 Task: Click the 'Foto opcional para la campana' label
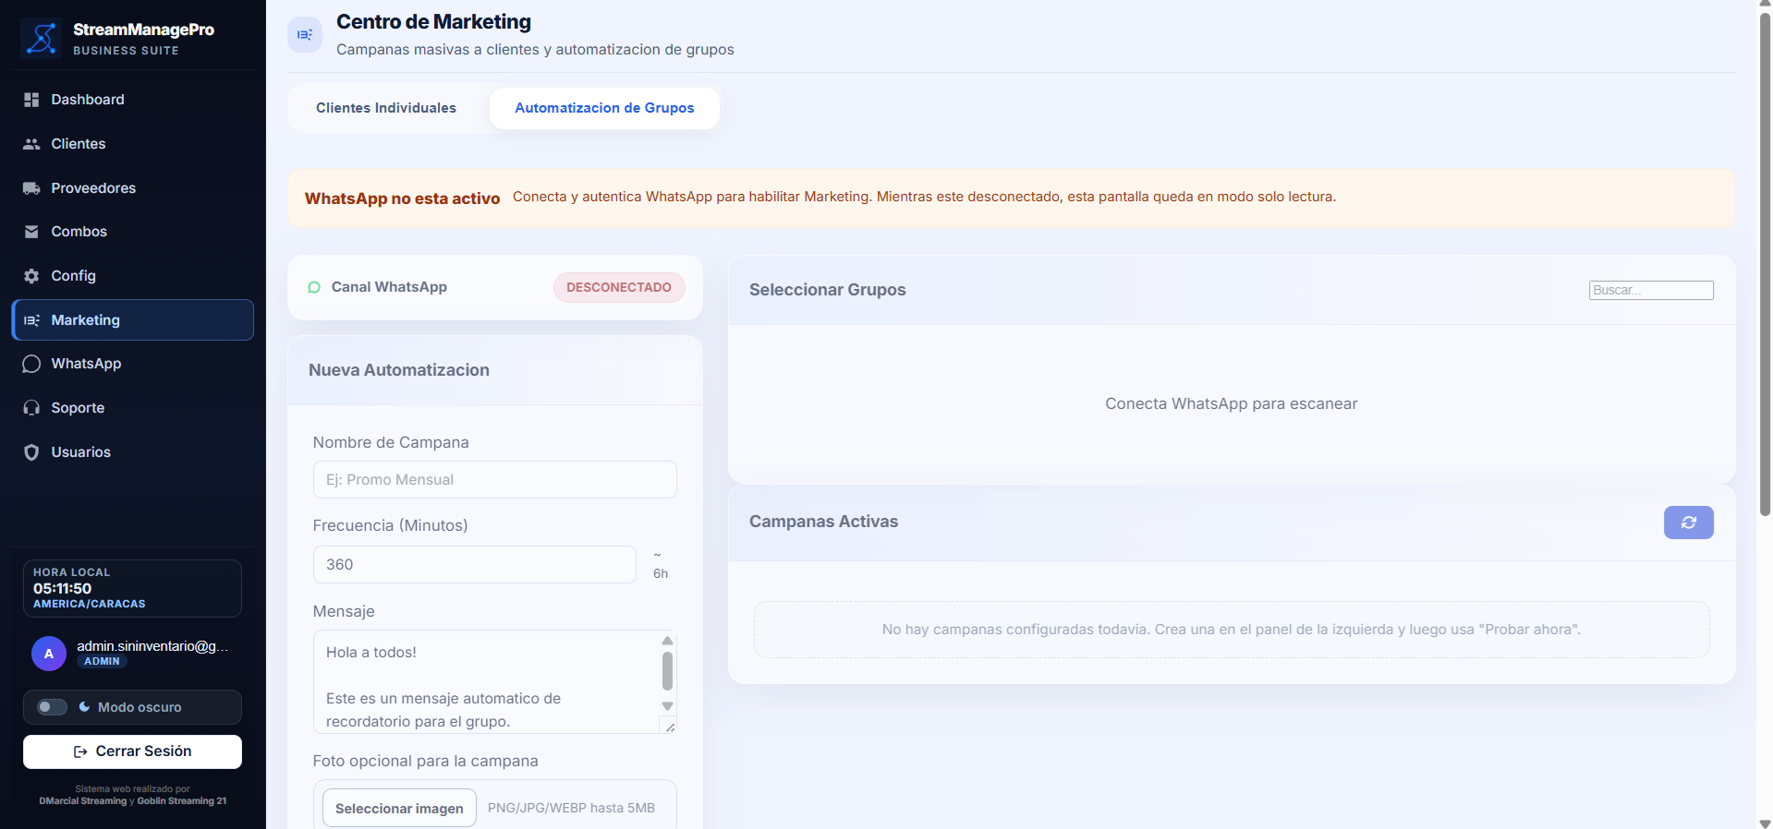click(426, 761)
